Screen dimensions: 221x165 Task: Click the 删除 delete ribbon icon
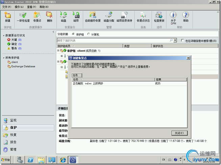49,17
